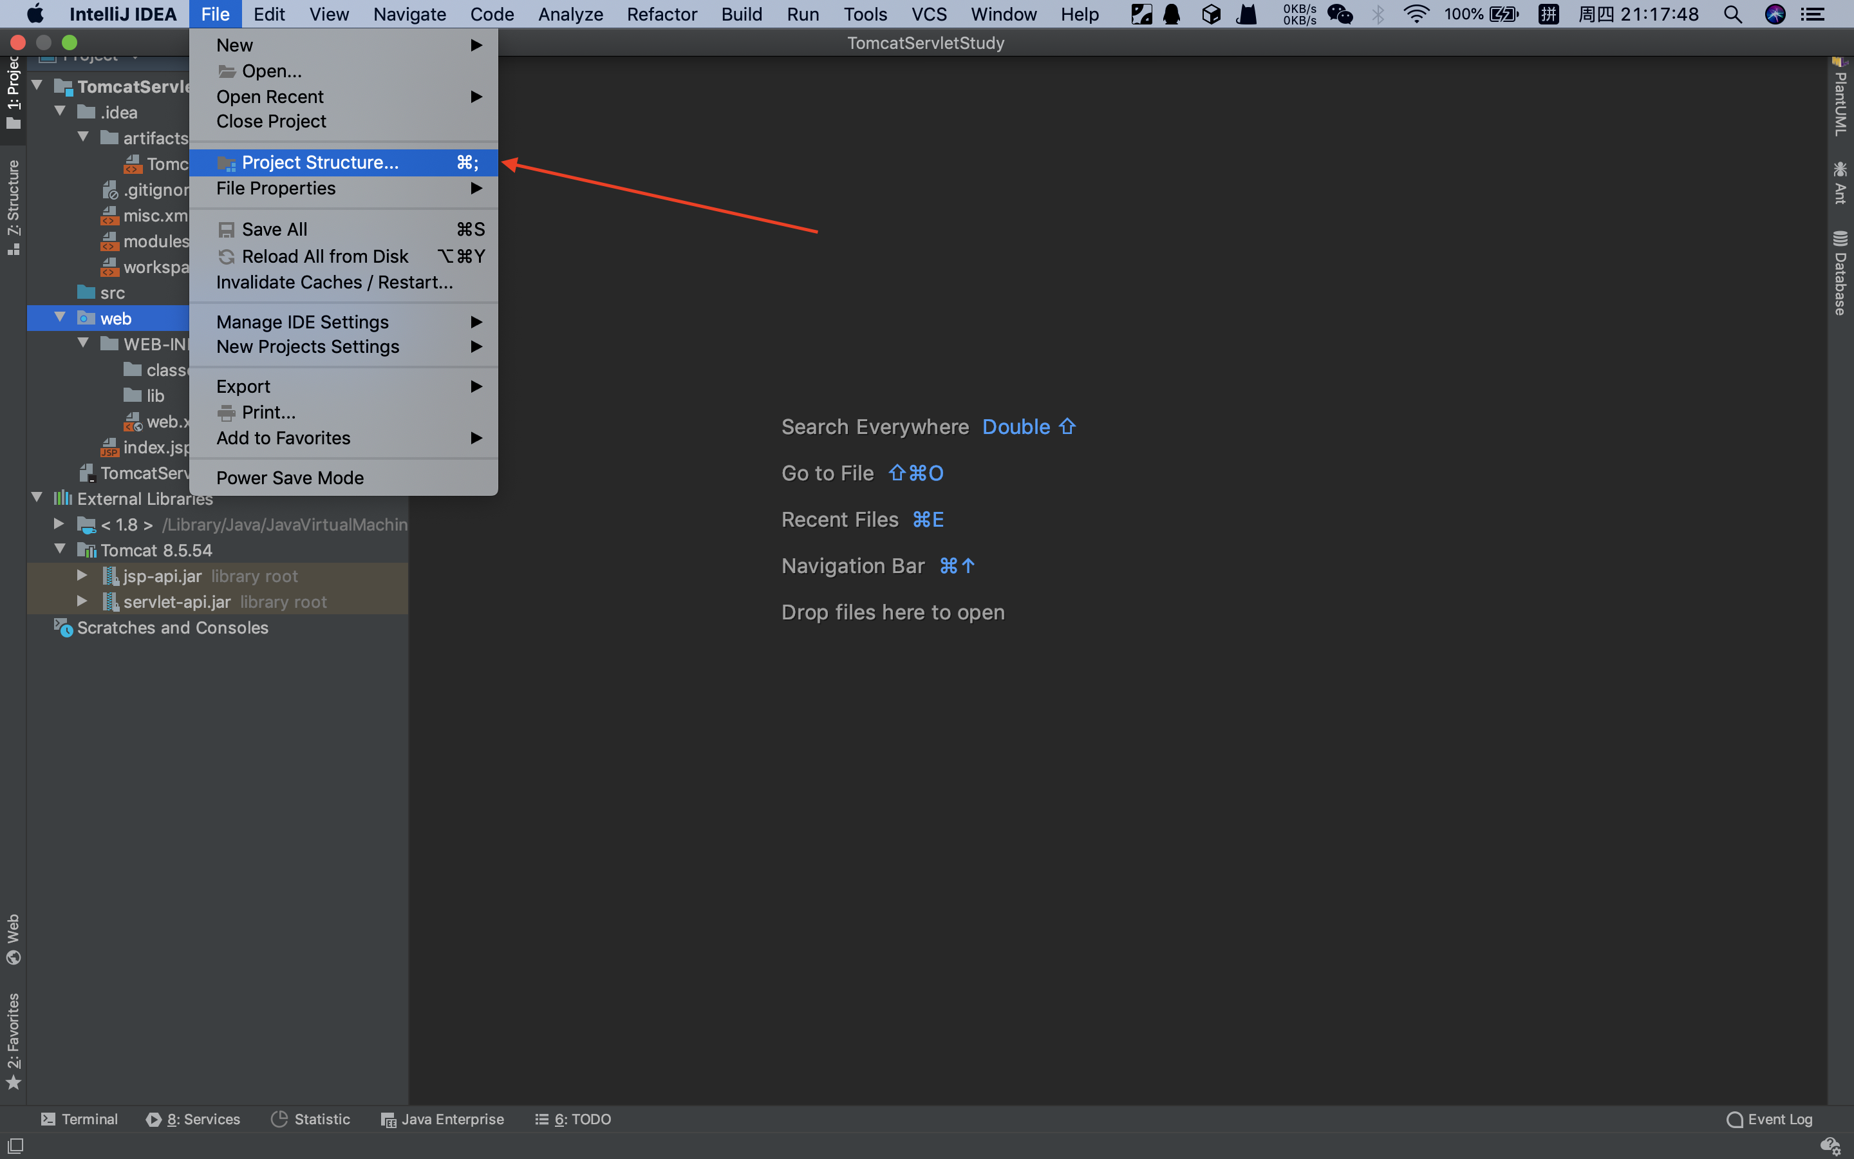The image size is (1854, 1159).
Task: Choose Invalidate Caches / Restart
Action: (x=334, y=282)
